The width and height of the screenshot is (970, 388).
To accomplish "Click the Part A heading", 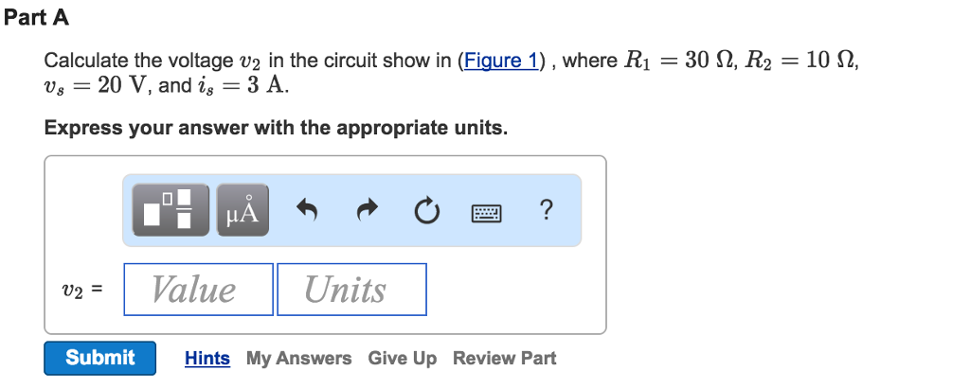I will tap(36, 17).
